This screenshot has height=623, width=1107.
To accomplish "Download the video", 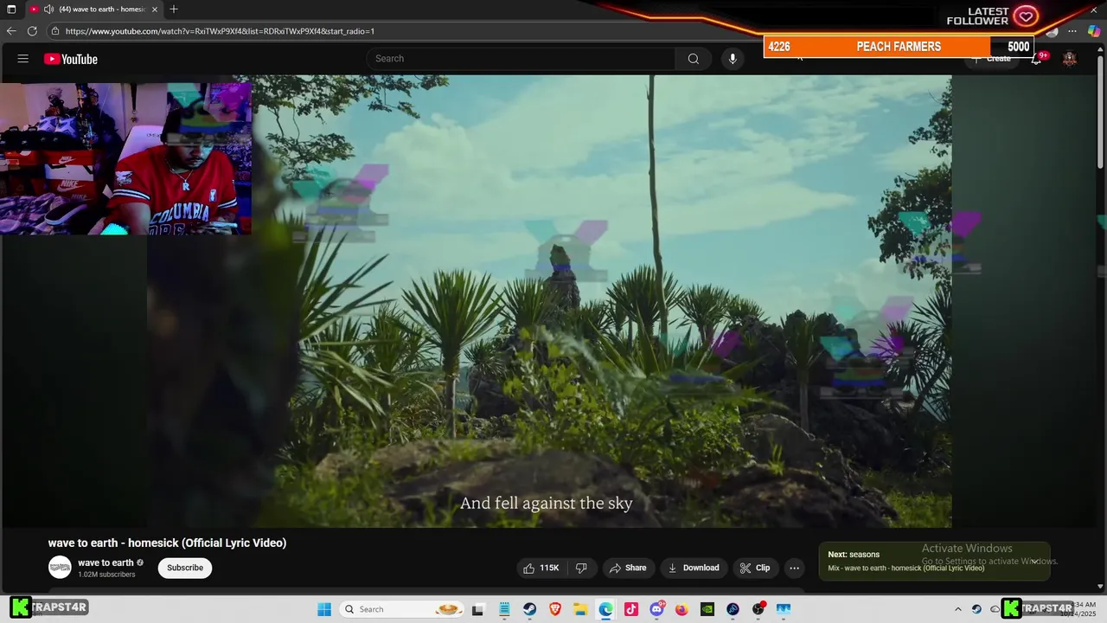I will pos(694,568).
